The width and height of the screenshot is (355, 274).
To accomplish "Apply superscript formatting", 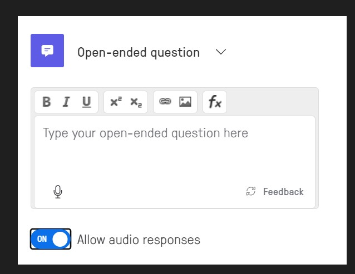I will pos(116,102).
